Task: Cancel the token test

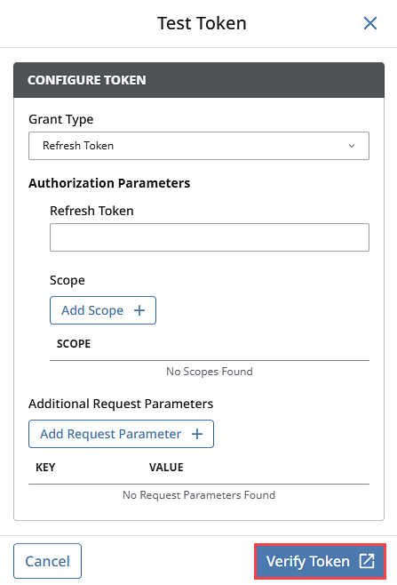Action: pos(47,561)
